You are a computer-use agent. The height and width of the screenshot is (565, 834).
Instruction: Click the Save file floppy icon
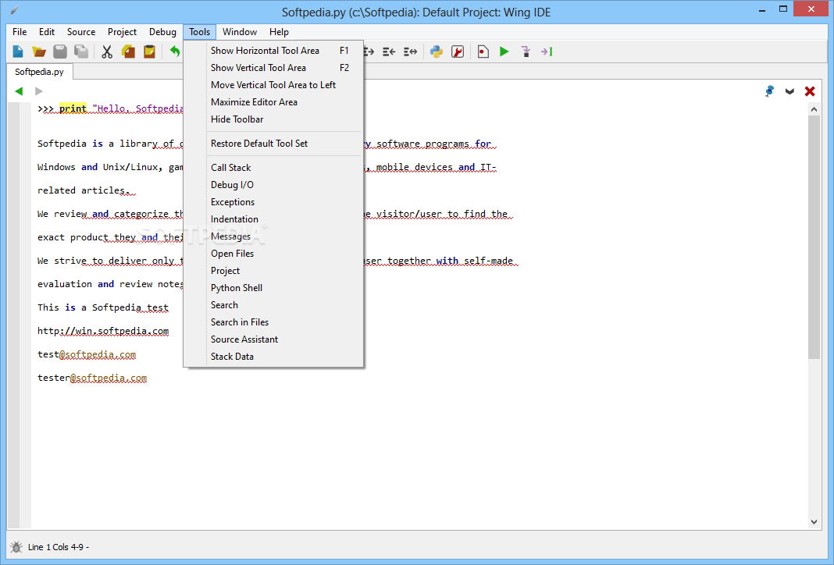pos(60,52)
